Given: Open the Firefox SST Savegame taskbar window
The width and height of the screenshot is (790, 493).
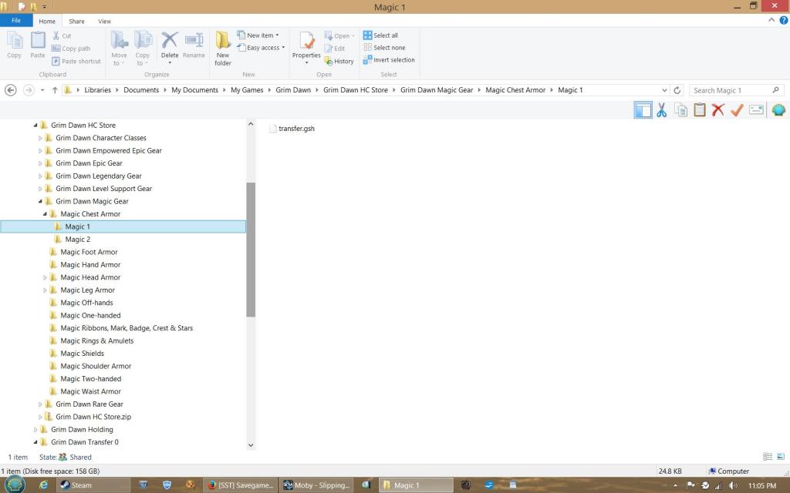Looking at the screenshot, I should [x=241, y=485].
